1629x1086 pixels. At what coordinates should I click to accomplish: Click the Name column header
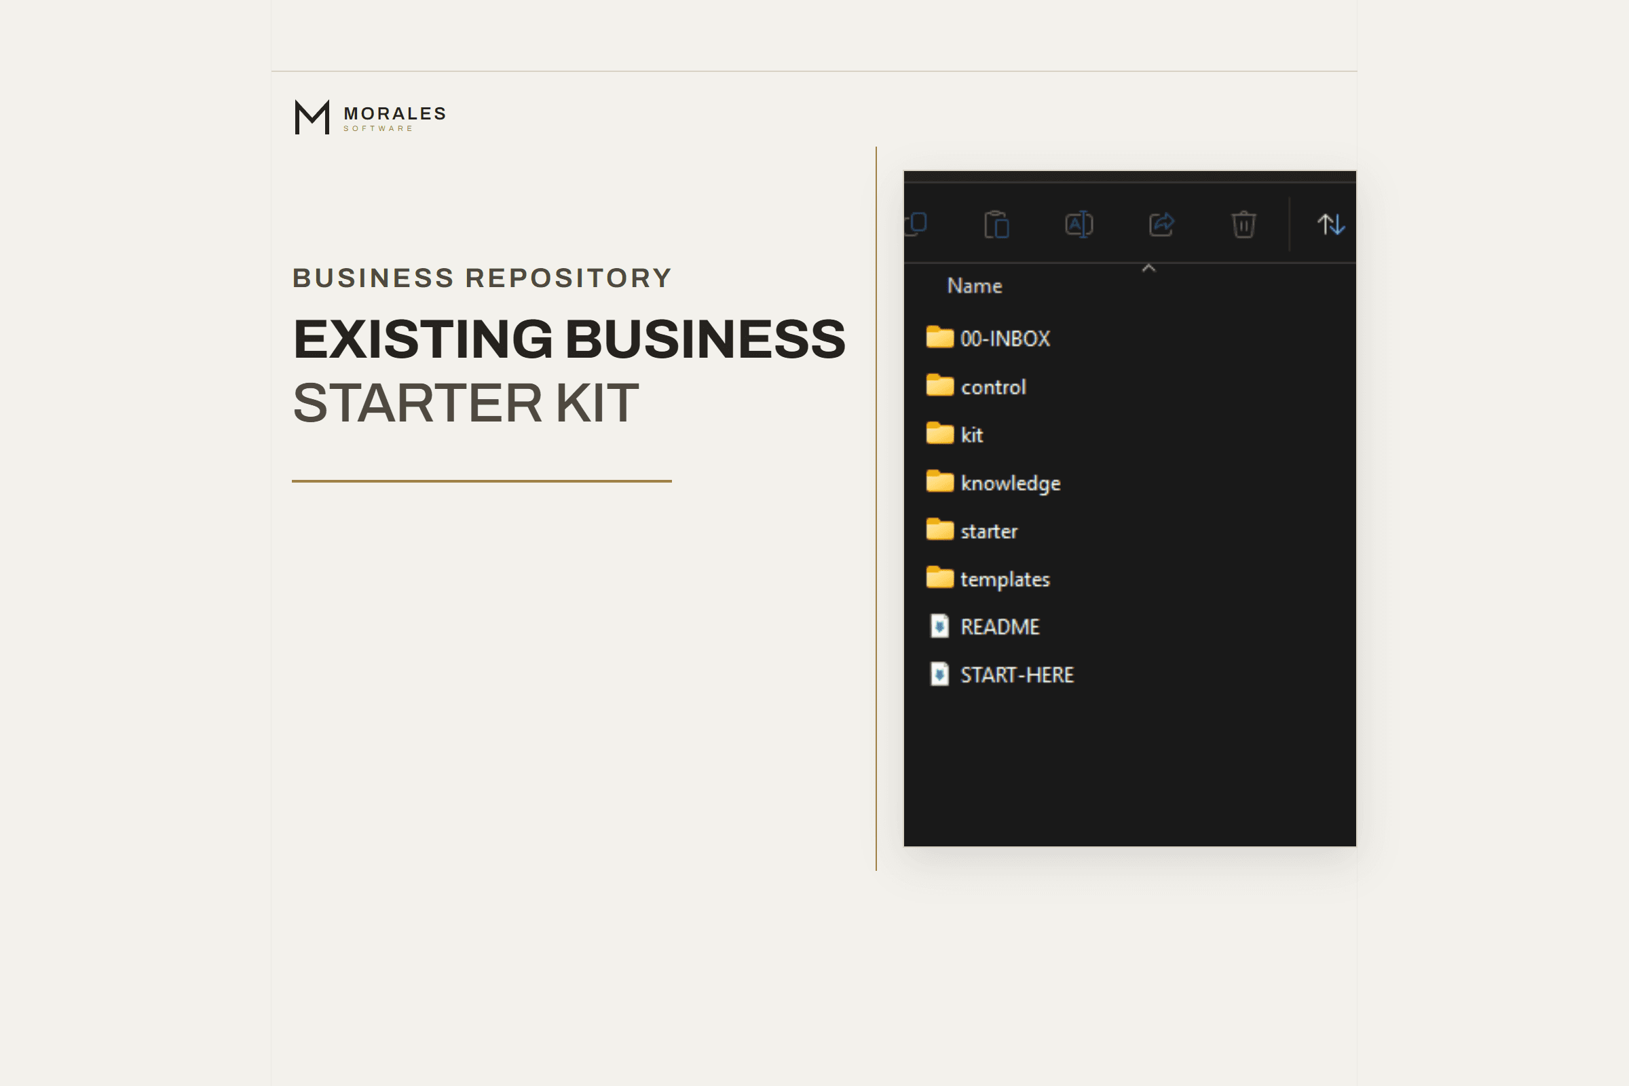point(974,286)
